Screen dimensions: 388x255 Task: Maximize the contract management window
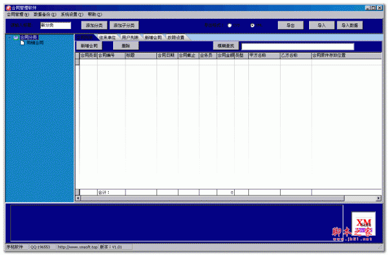click(374, 8)
